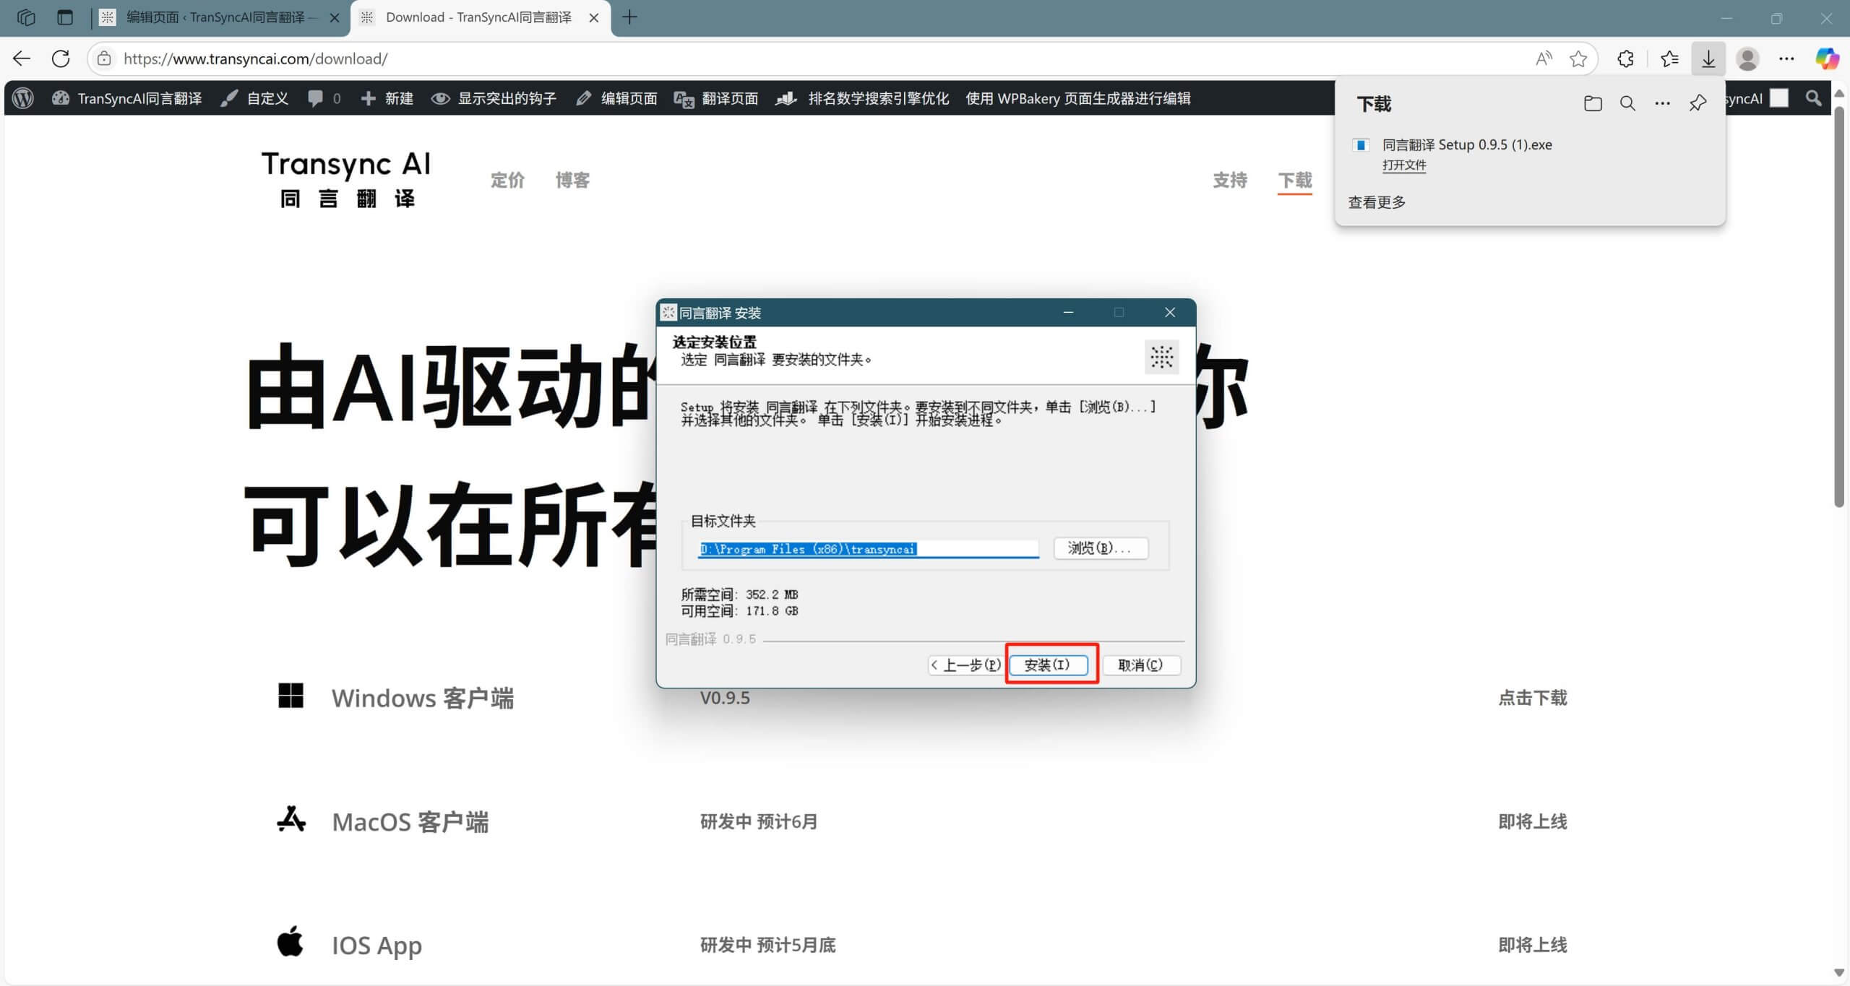Switch to 编辑页面 browser tab
The height and width of the screenshot is (986, 1850).
215,17
